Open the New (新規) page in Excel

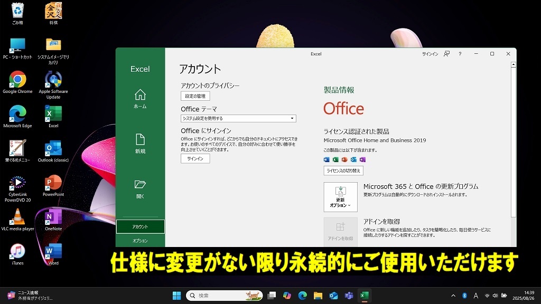click(140, 144)
